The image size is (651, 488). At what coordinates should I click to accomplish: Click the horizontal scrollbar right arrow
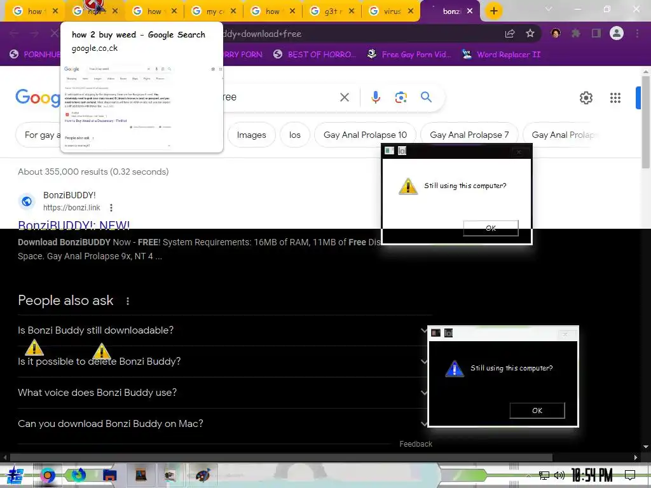point(636,457)
